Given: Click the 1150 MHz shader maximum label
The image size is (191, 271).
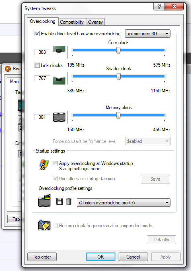Looking at the screenshot, I should (160, 91).
